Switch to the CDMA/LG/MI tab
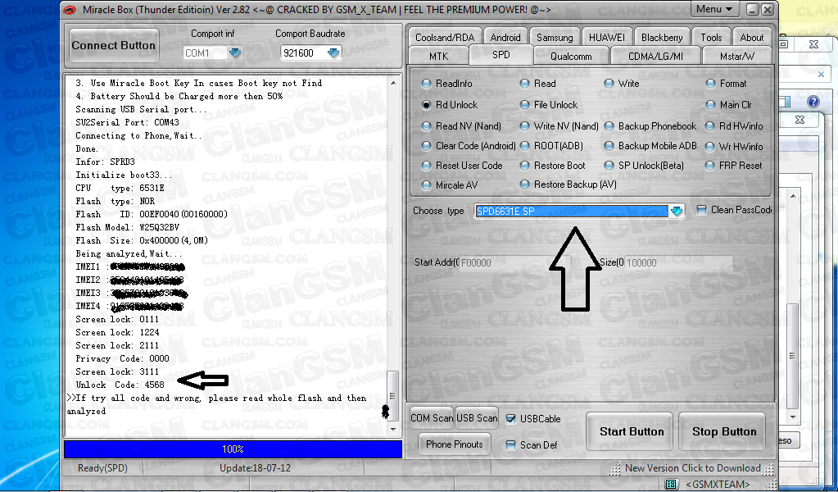 click(x=656, y=56)
